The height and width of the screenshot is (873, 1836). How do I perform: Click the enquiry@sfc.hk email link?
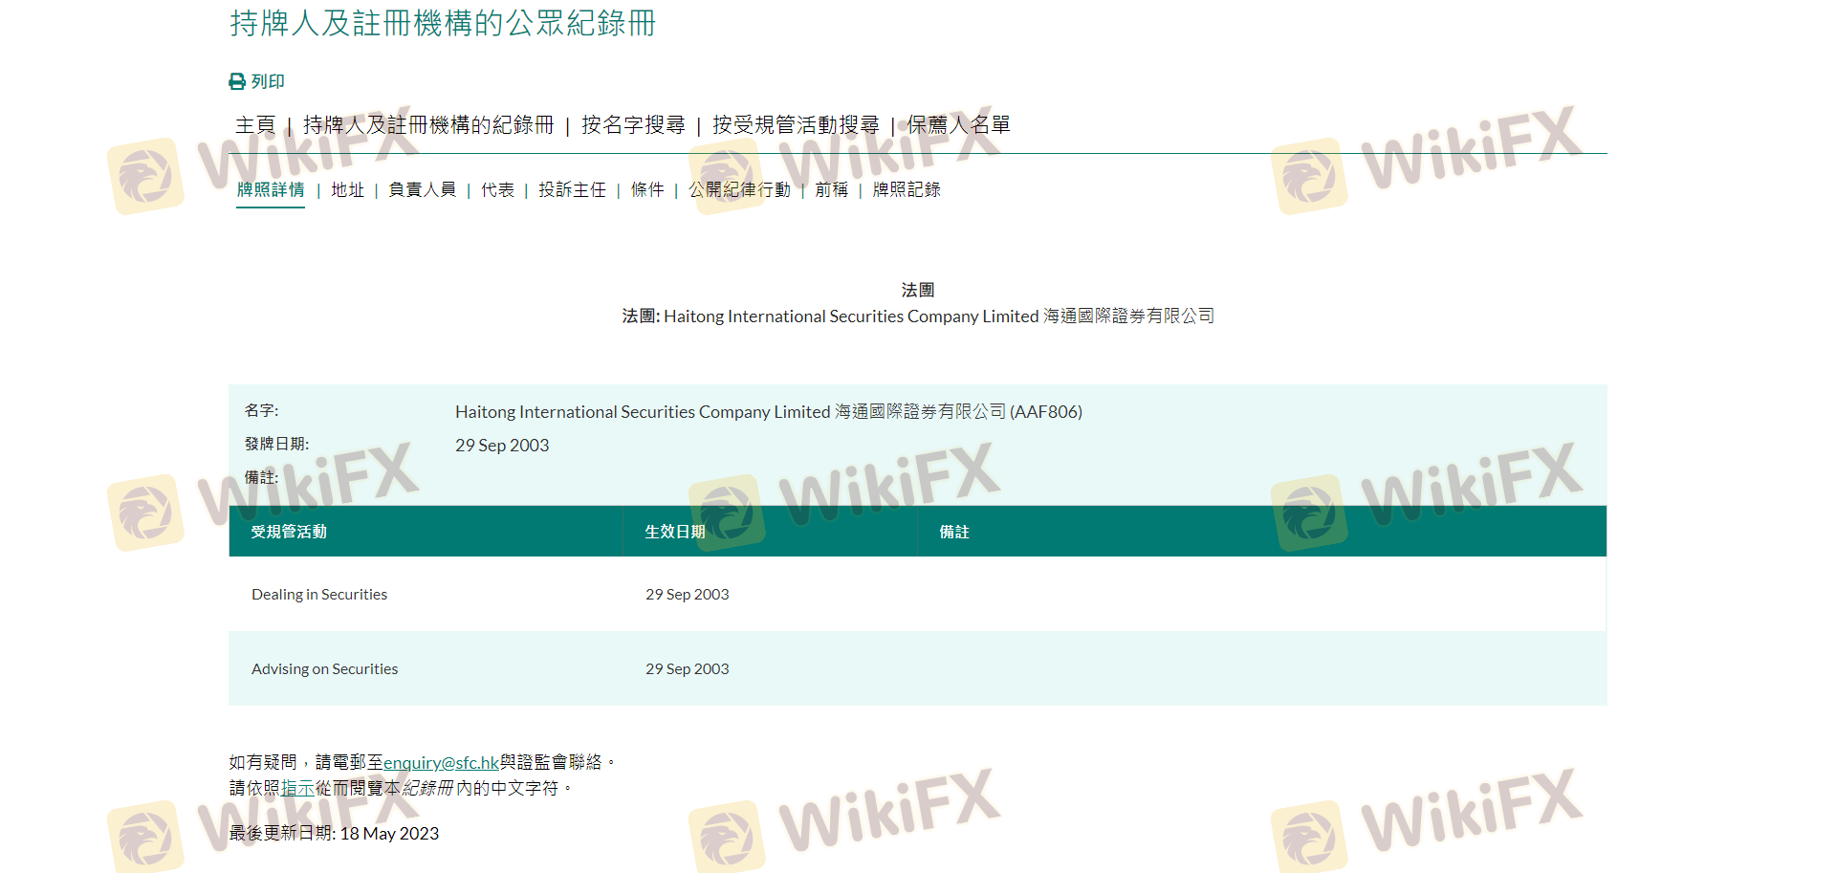(441, 763)
